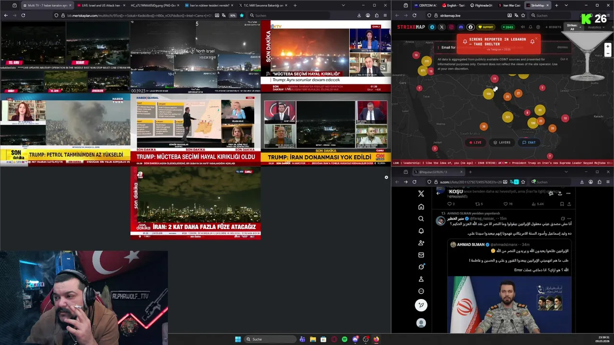Select the NTV Son Dakika stream

click(326, 57)
